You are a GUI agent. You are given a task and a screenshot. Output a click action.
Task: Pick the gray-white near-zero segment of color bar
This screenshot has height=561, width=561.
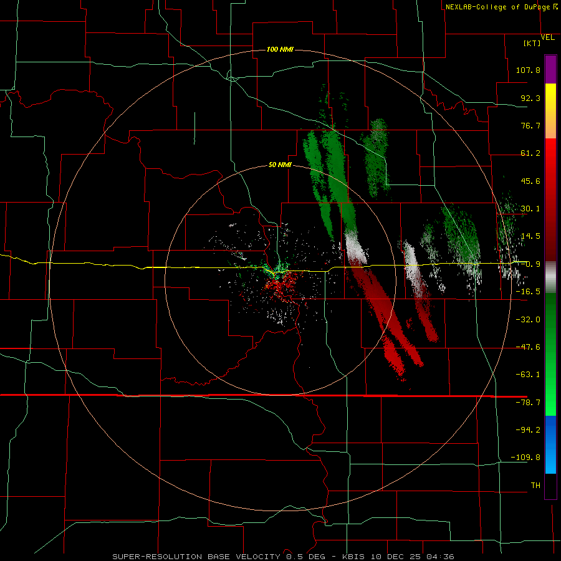(550, 277)
